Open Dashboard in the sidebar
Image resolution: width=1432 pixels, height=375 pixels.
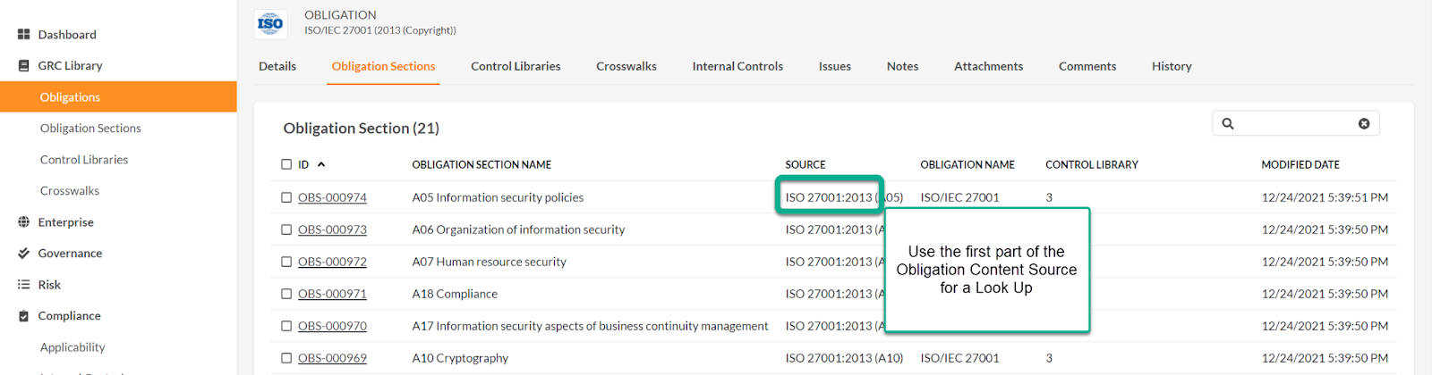(67, 35)
